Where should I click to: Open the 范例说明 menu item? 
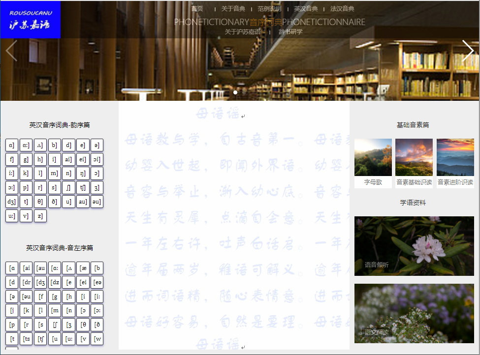[269, 8]
